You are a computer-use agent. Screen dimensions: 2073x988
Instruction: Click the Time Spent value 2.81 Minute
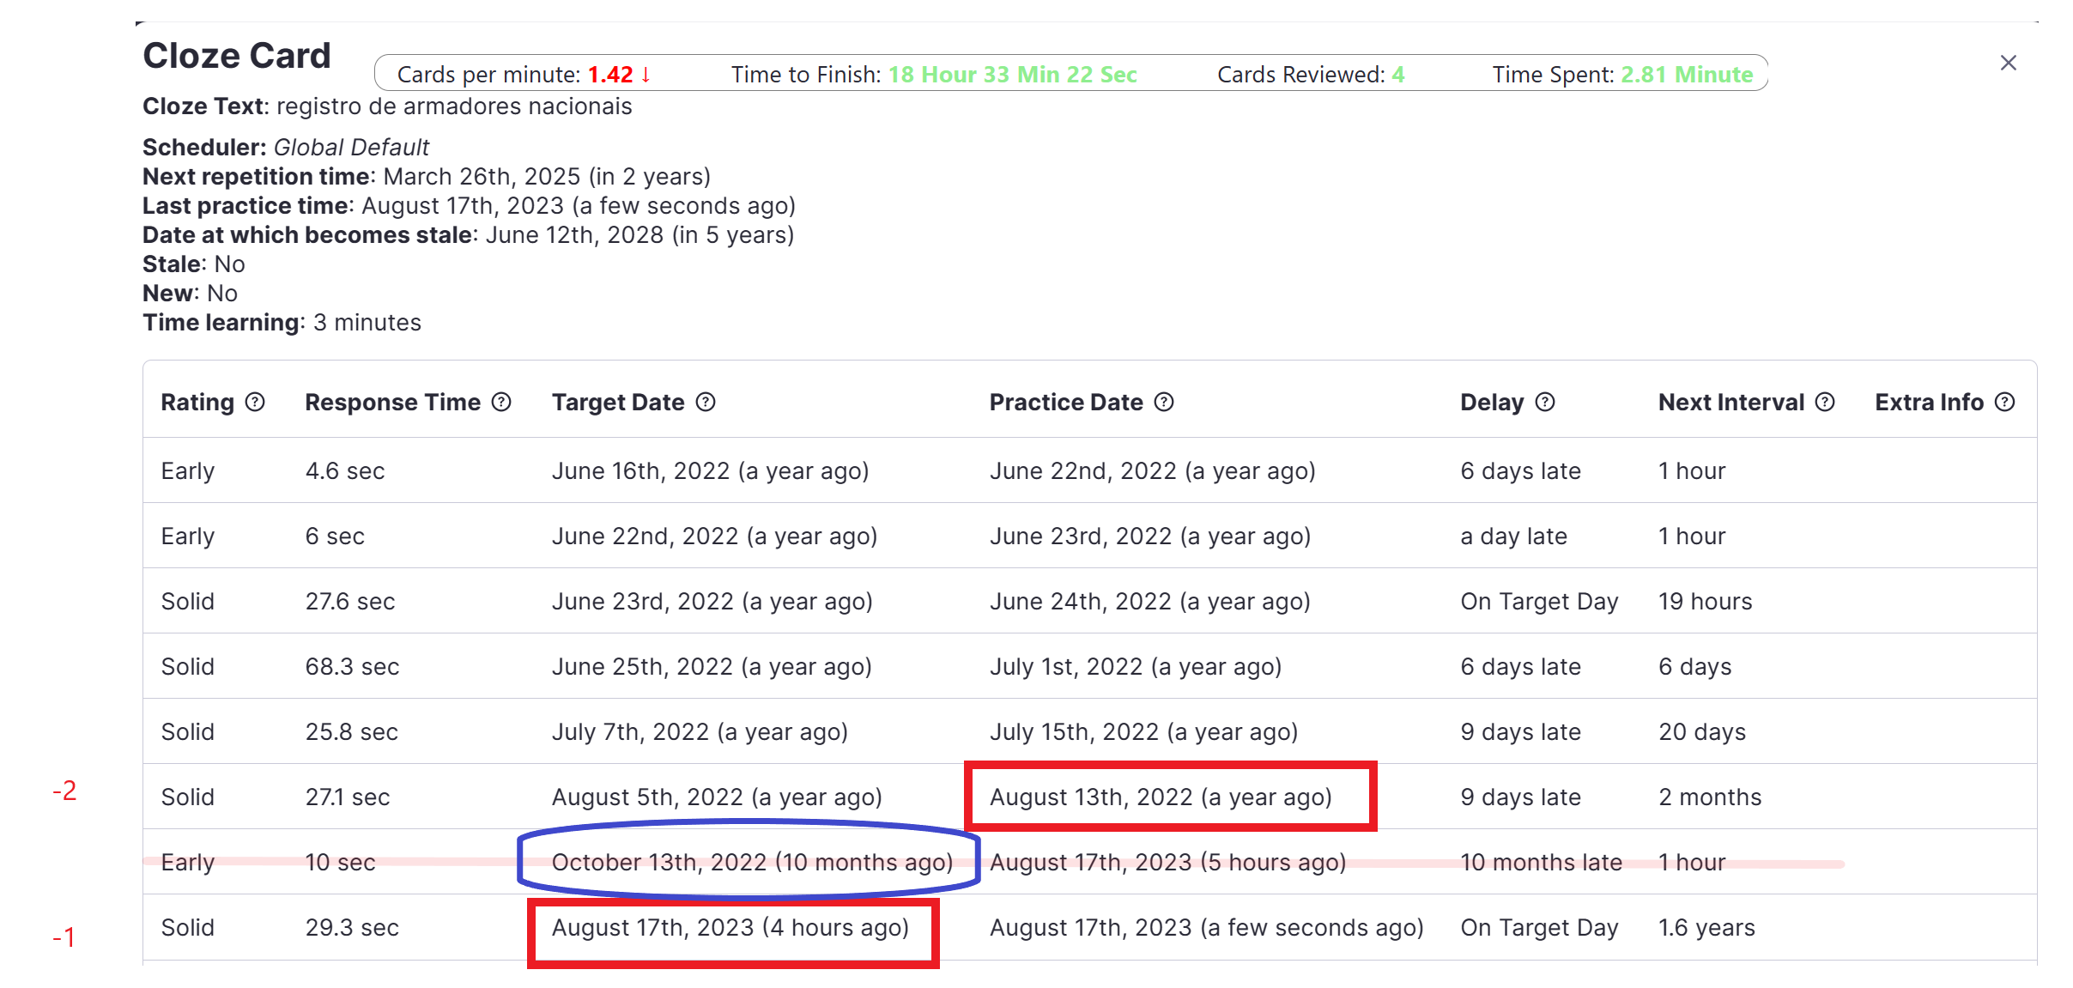(x=1688, y=75)
